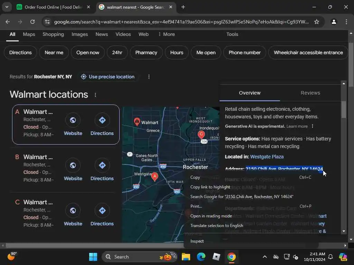Viewport: 354px width, 265px height.
Task: Apply the Directions filter chip
Action: [x=20, y=52]
